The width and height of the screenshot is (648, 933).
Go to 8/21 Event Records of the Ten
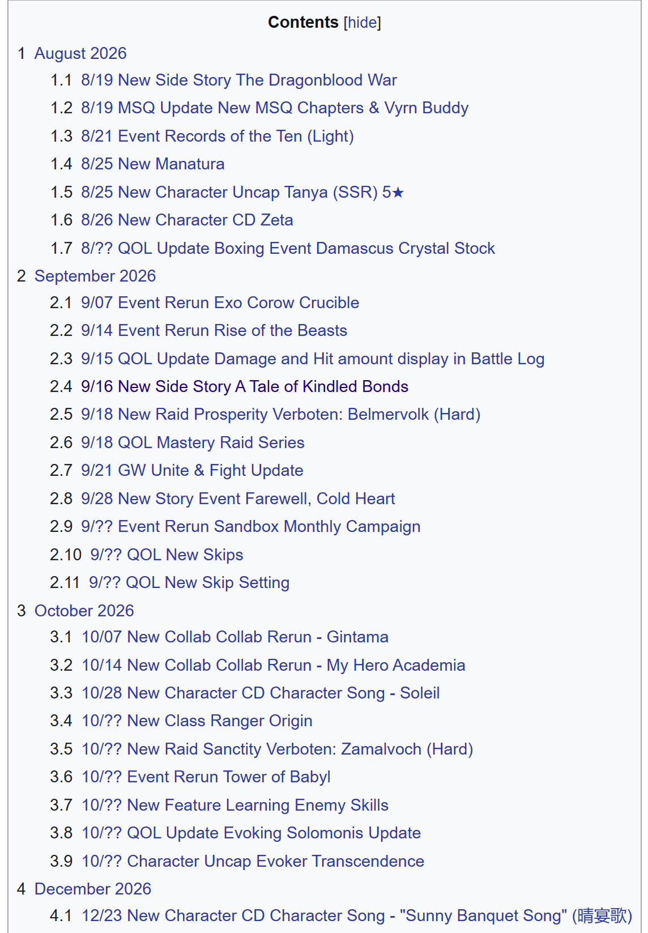[217, 136]
